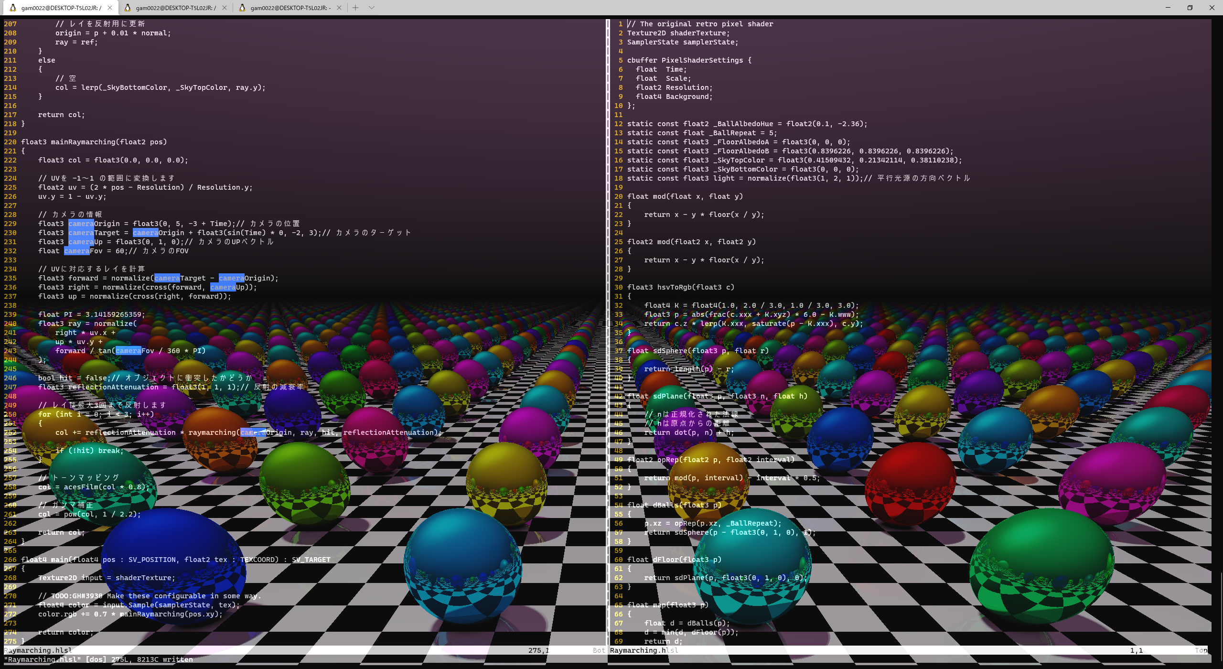Close the third terminal tab
The width and height of the screenshot is (1223, 669).
pos(339,8)
